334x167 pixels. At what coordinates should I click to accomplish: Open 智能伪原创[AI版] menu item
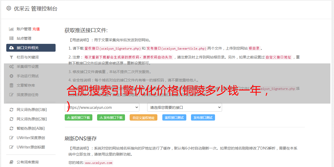(x=31, y=128)
